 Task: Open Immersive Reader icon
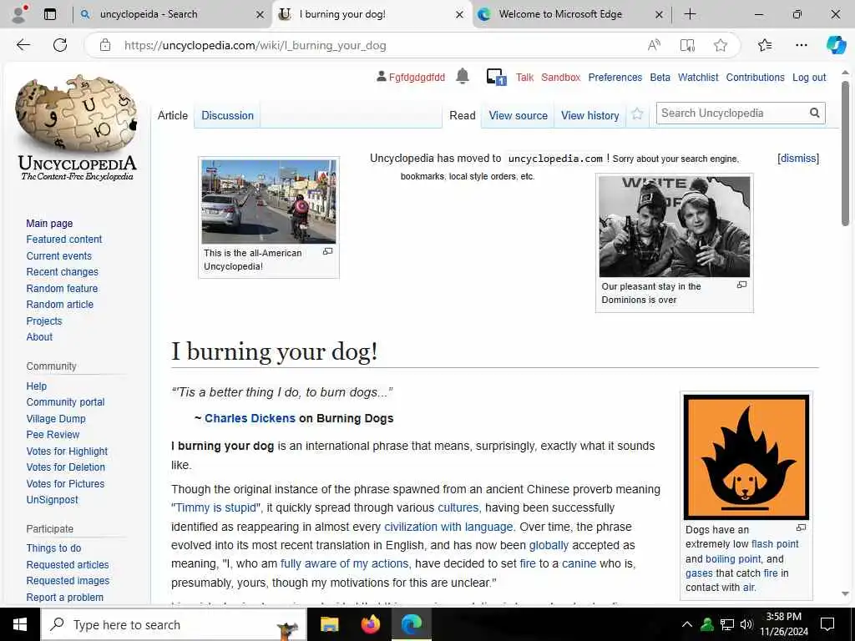(687, 45)
